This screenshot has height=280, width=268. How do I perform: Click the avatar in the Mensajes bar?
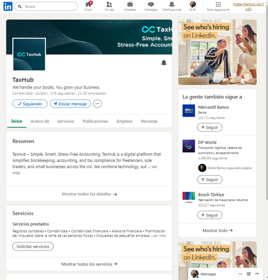(194, 274)
